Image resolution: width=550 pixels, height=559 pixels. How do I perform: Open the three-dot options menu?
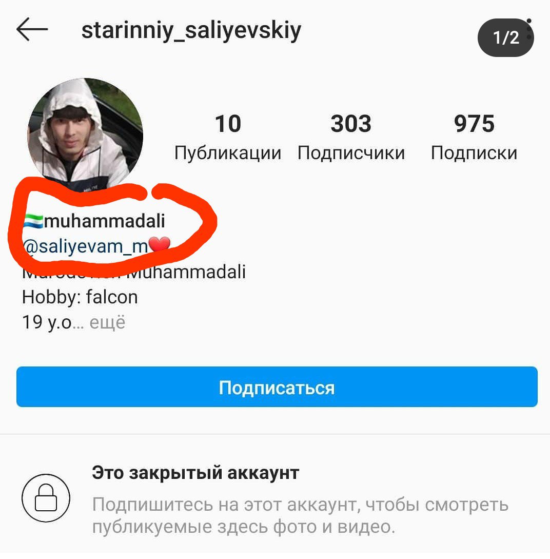529,29
